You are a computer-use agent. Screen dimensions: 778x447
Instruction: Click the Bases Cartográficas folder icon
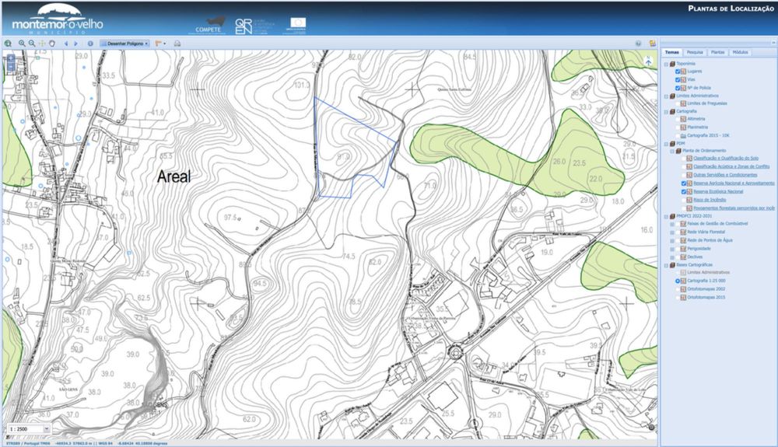coord(672,265)
